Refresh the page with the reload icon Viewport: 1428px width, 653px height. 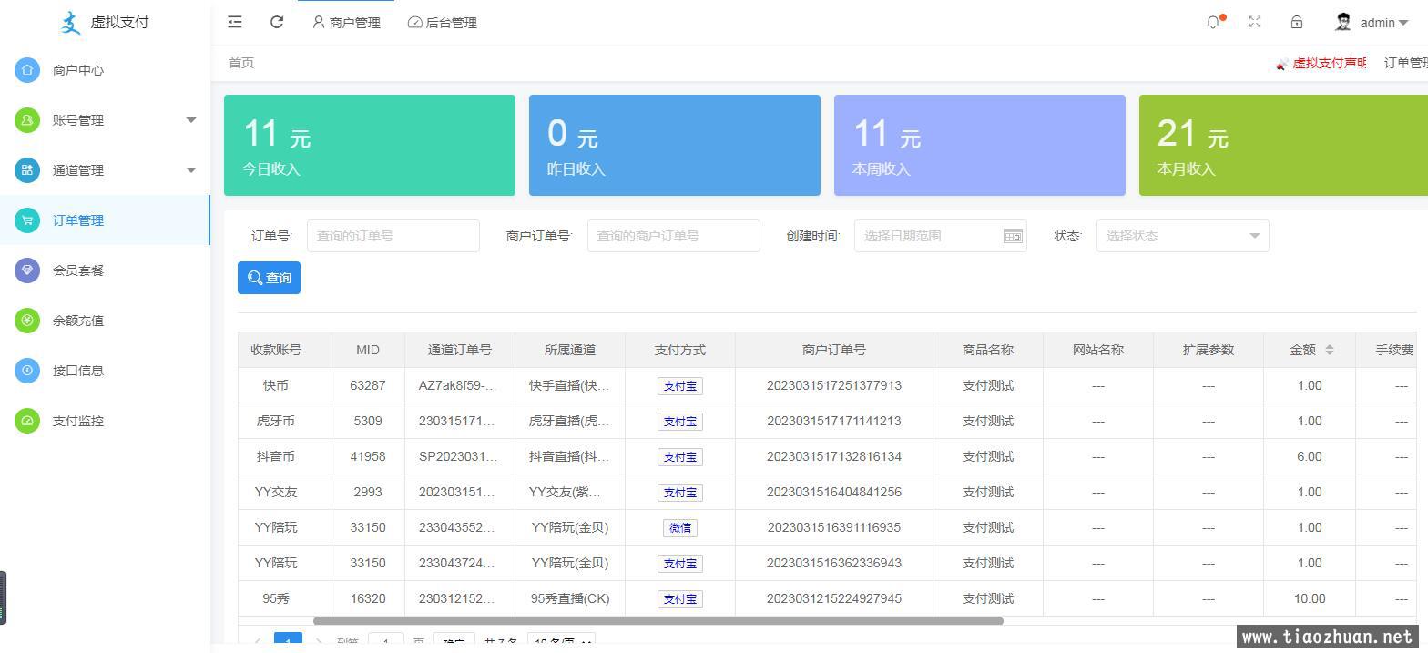click(277, 22)
